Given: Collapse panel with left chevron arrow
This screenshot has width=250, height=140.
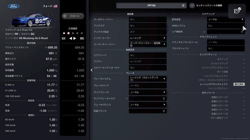Looking at the screenshot, I should [x=92, y=70].
